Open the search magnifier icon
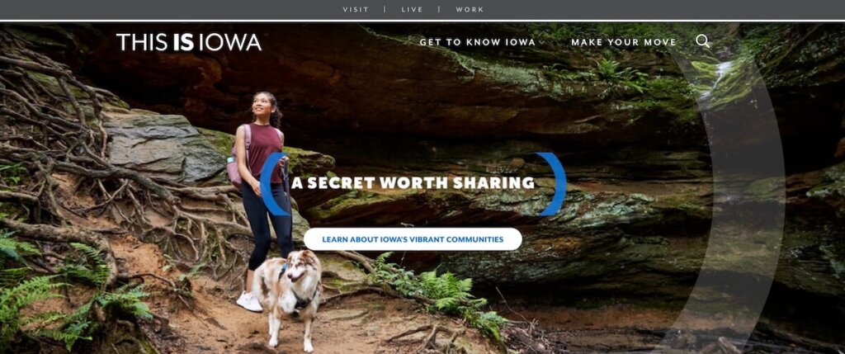 (x=703, y=41)
